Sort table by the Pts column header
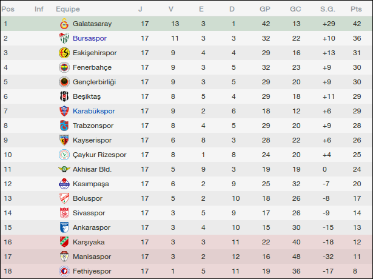Viewport: 373px width, 279px height. [x=356, y=9]
